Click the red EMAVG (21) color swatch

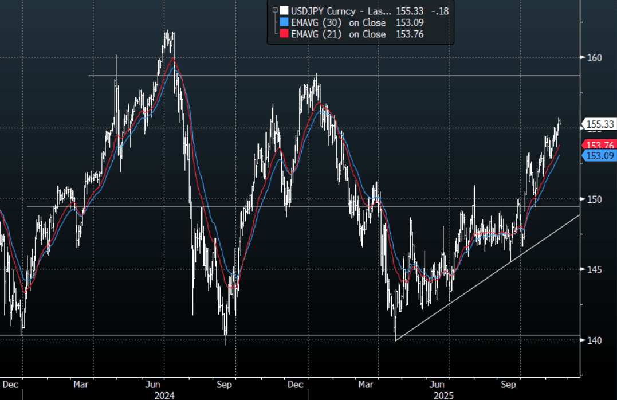[x=283, y=34]
